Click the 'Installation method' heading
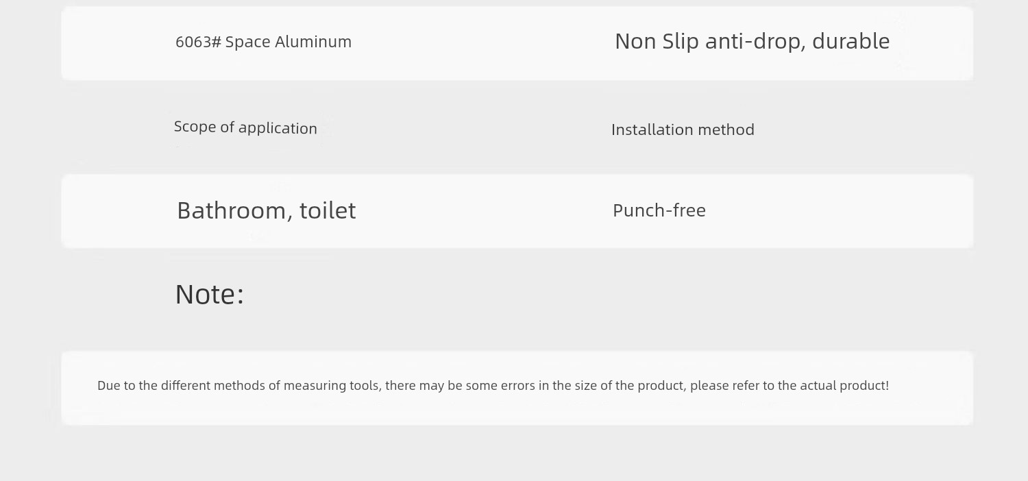This screenshot has width=1028, height=481. [683, 129]
